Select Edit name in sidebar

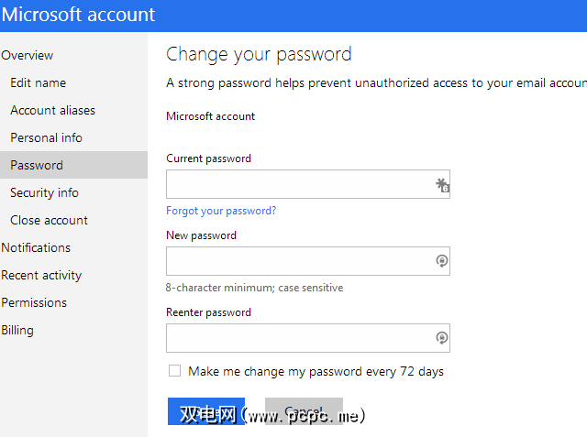(x=38, y=82)
